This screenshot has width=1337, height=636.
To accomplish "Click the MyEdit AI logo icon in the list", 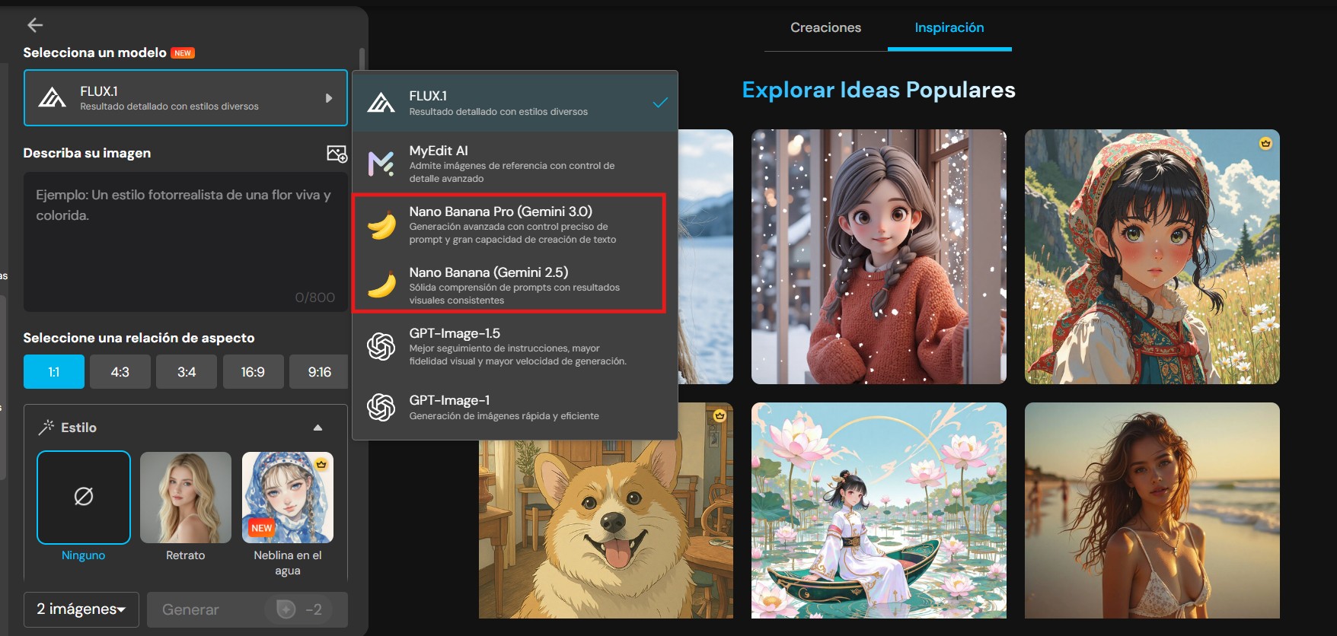I will 381,164.
